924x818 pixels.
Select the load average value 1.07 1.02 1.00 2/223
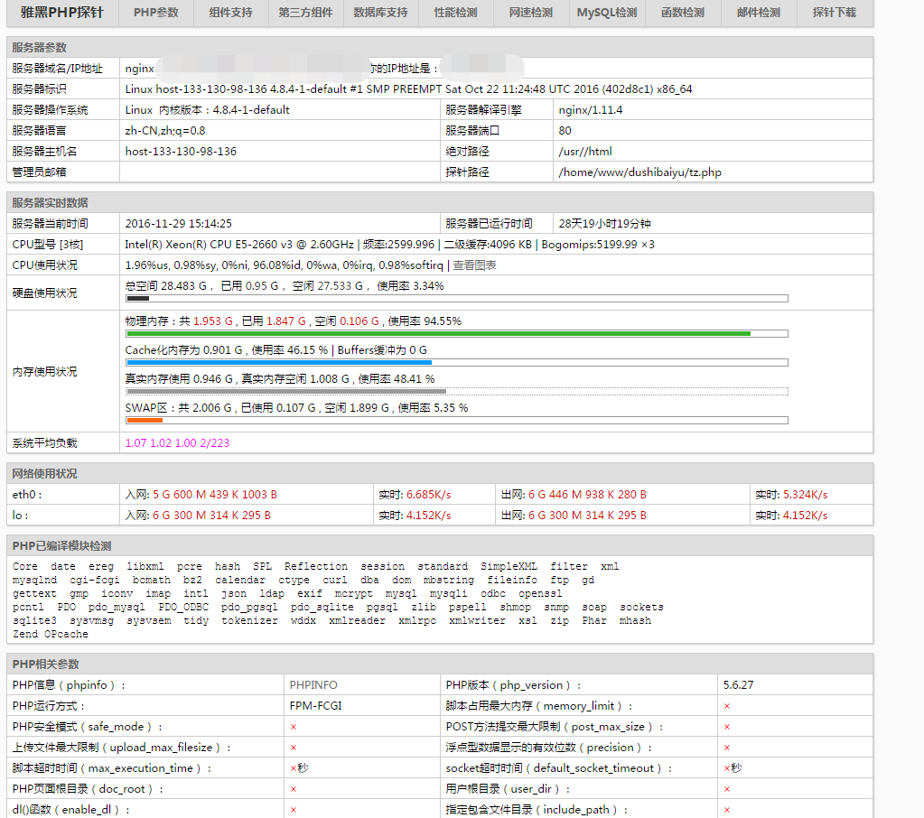click(177, 443)
